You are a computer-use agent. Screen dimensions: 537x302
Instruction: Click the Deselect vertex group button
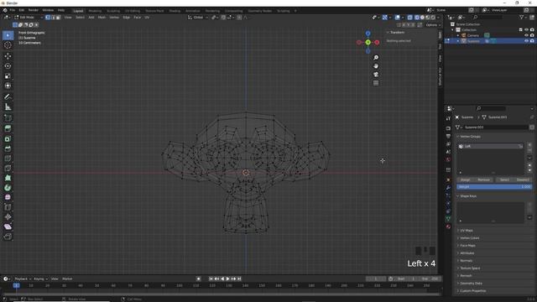tap(523, 180)
